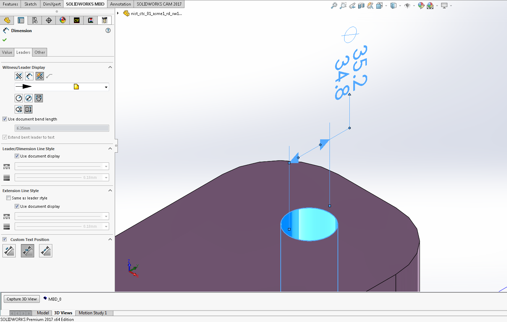This screenshot has width=507, height=322.
Task: Open the DimXpertManager crosshair tab icon
Action: tap(49, 20)
